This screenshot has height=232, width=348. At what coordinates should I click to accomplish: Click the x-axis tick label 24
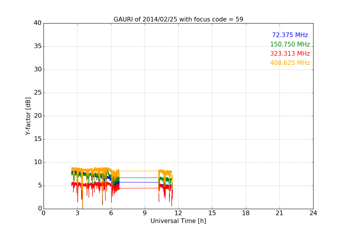coord(313,213)
